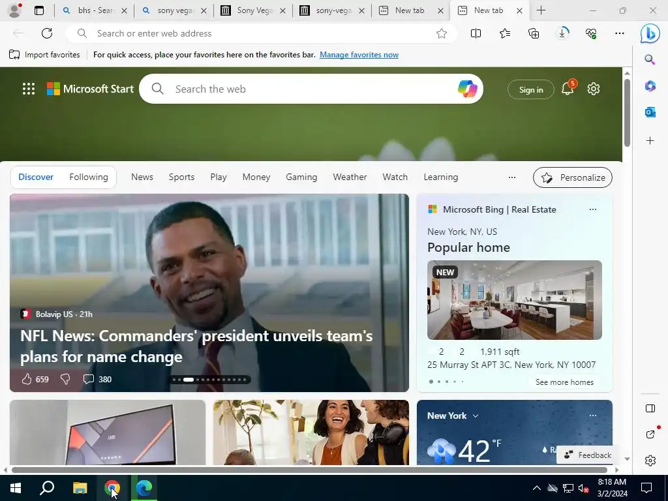The height and width of the screenshot is (501, 668).
Task: Expand more feed categories ellipsis
Action: pyautogui.click(x=512, y=177)
